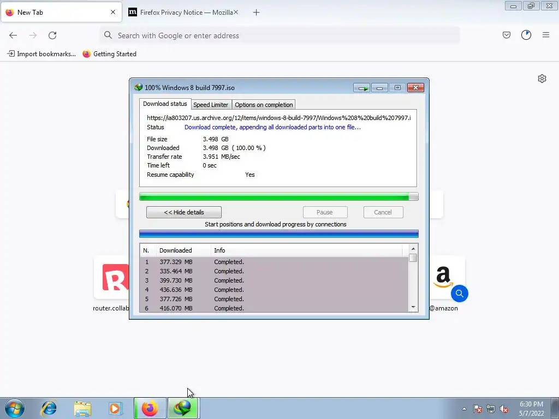
Task: Open the Firefox hamburger application menu
Action: [546, 35]
